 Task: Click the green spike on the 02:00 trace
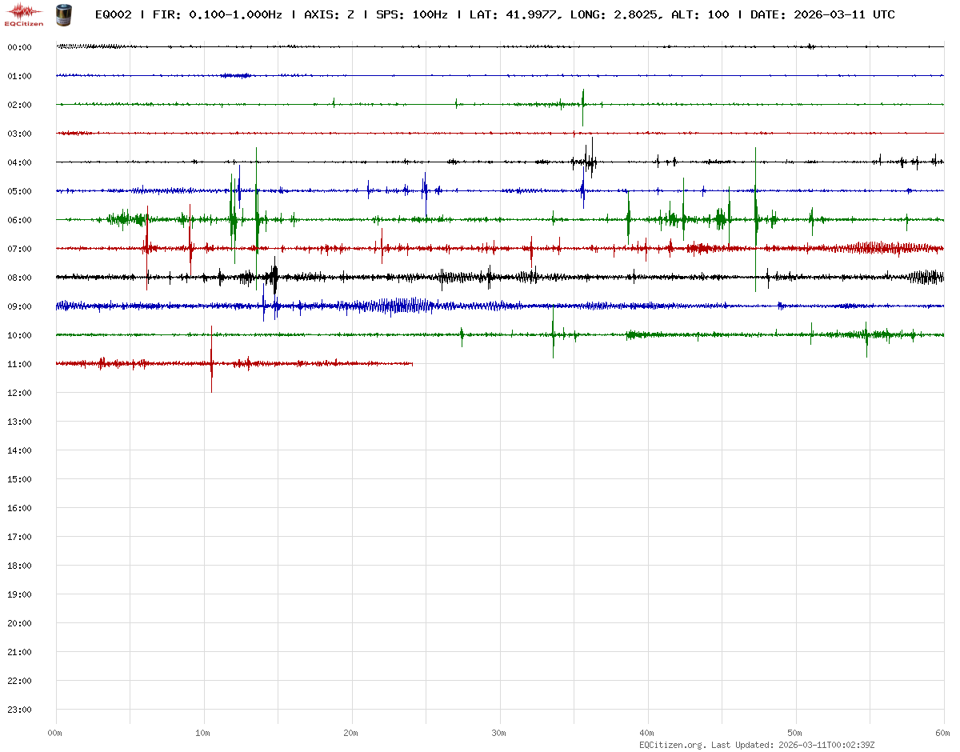582,104
